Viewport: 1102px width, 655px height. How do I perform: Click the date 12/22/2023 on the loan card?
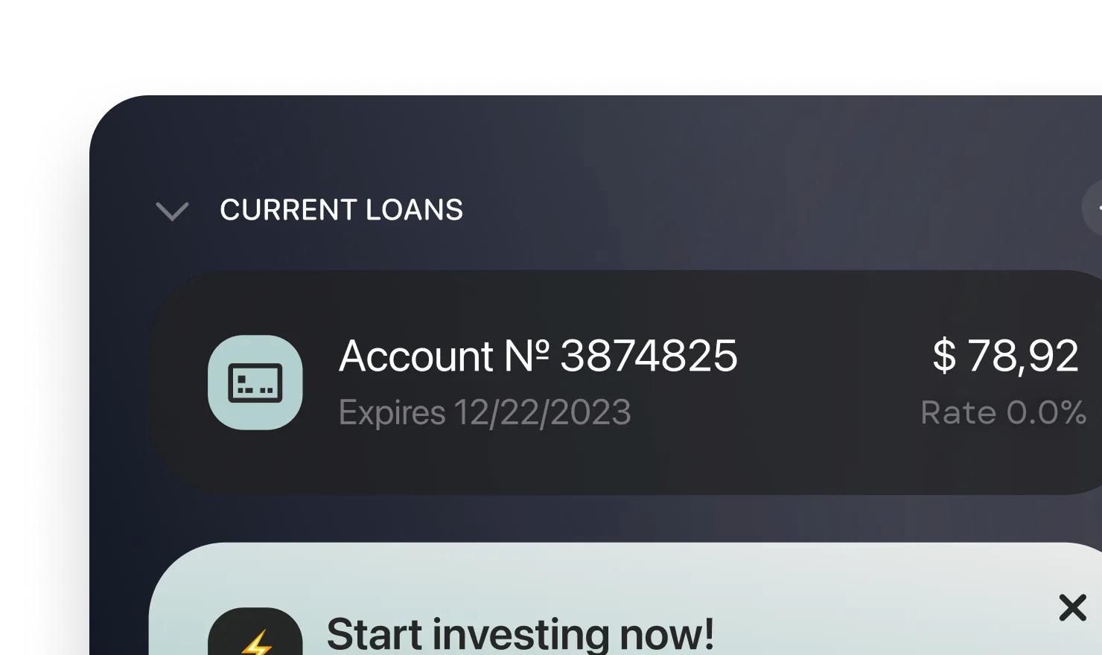[543, 412]
